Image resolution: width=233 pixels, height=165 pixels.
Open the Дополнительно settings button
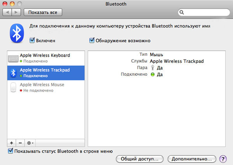[191, 159]
